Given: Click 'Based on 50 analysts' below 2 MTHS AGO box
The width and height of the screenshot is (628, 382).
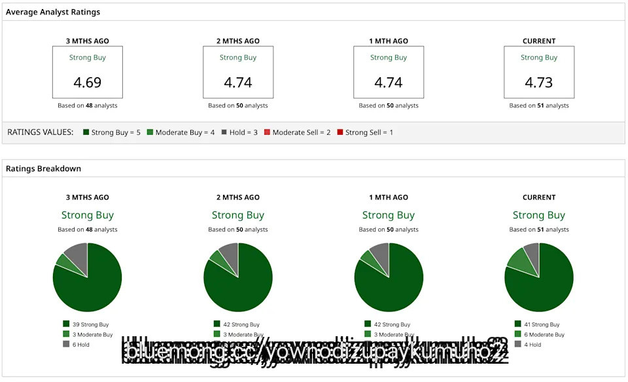Looking at the screenshot, I should pyautogui.click(x=238, y=105).
